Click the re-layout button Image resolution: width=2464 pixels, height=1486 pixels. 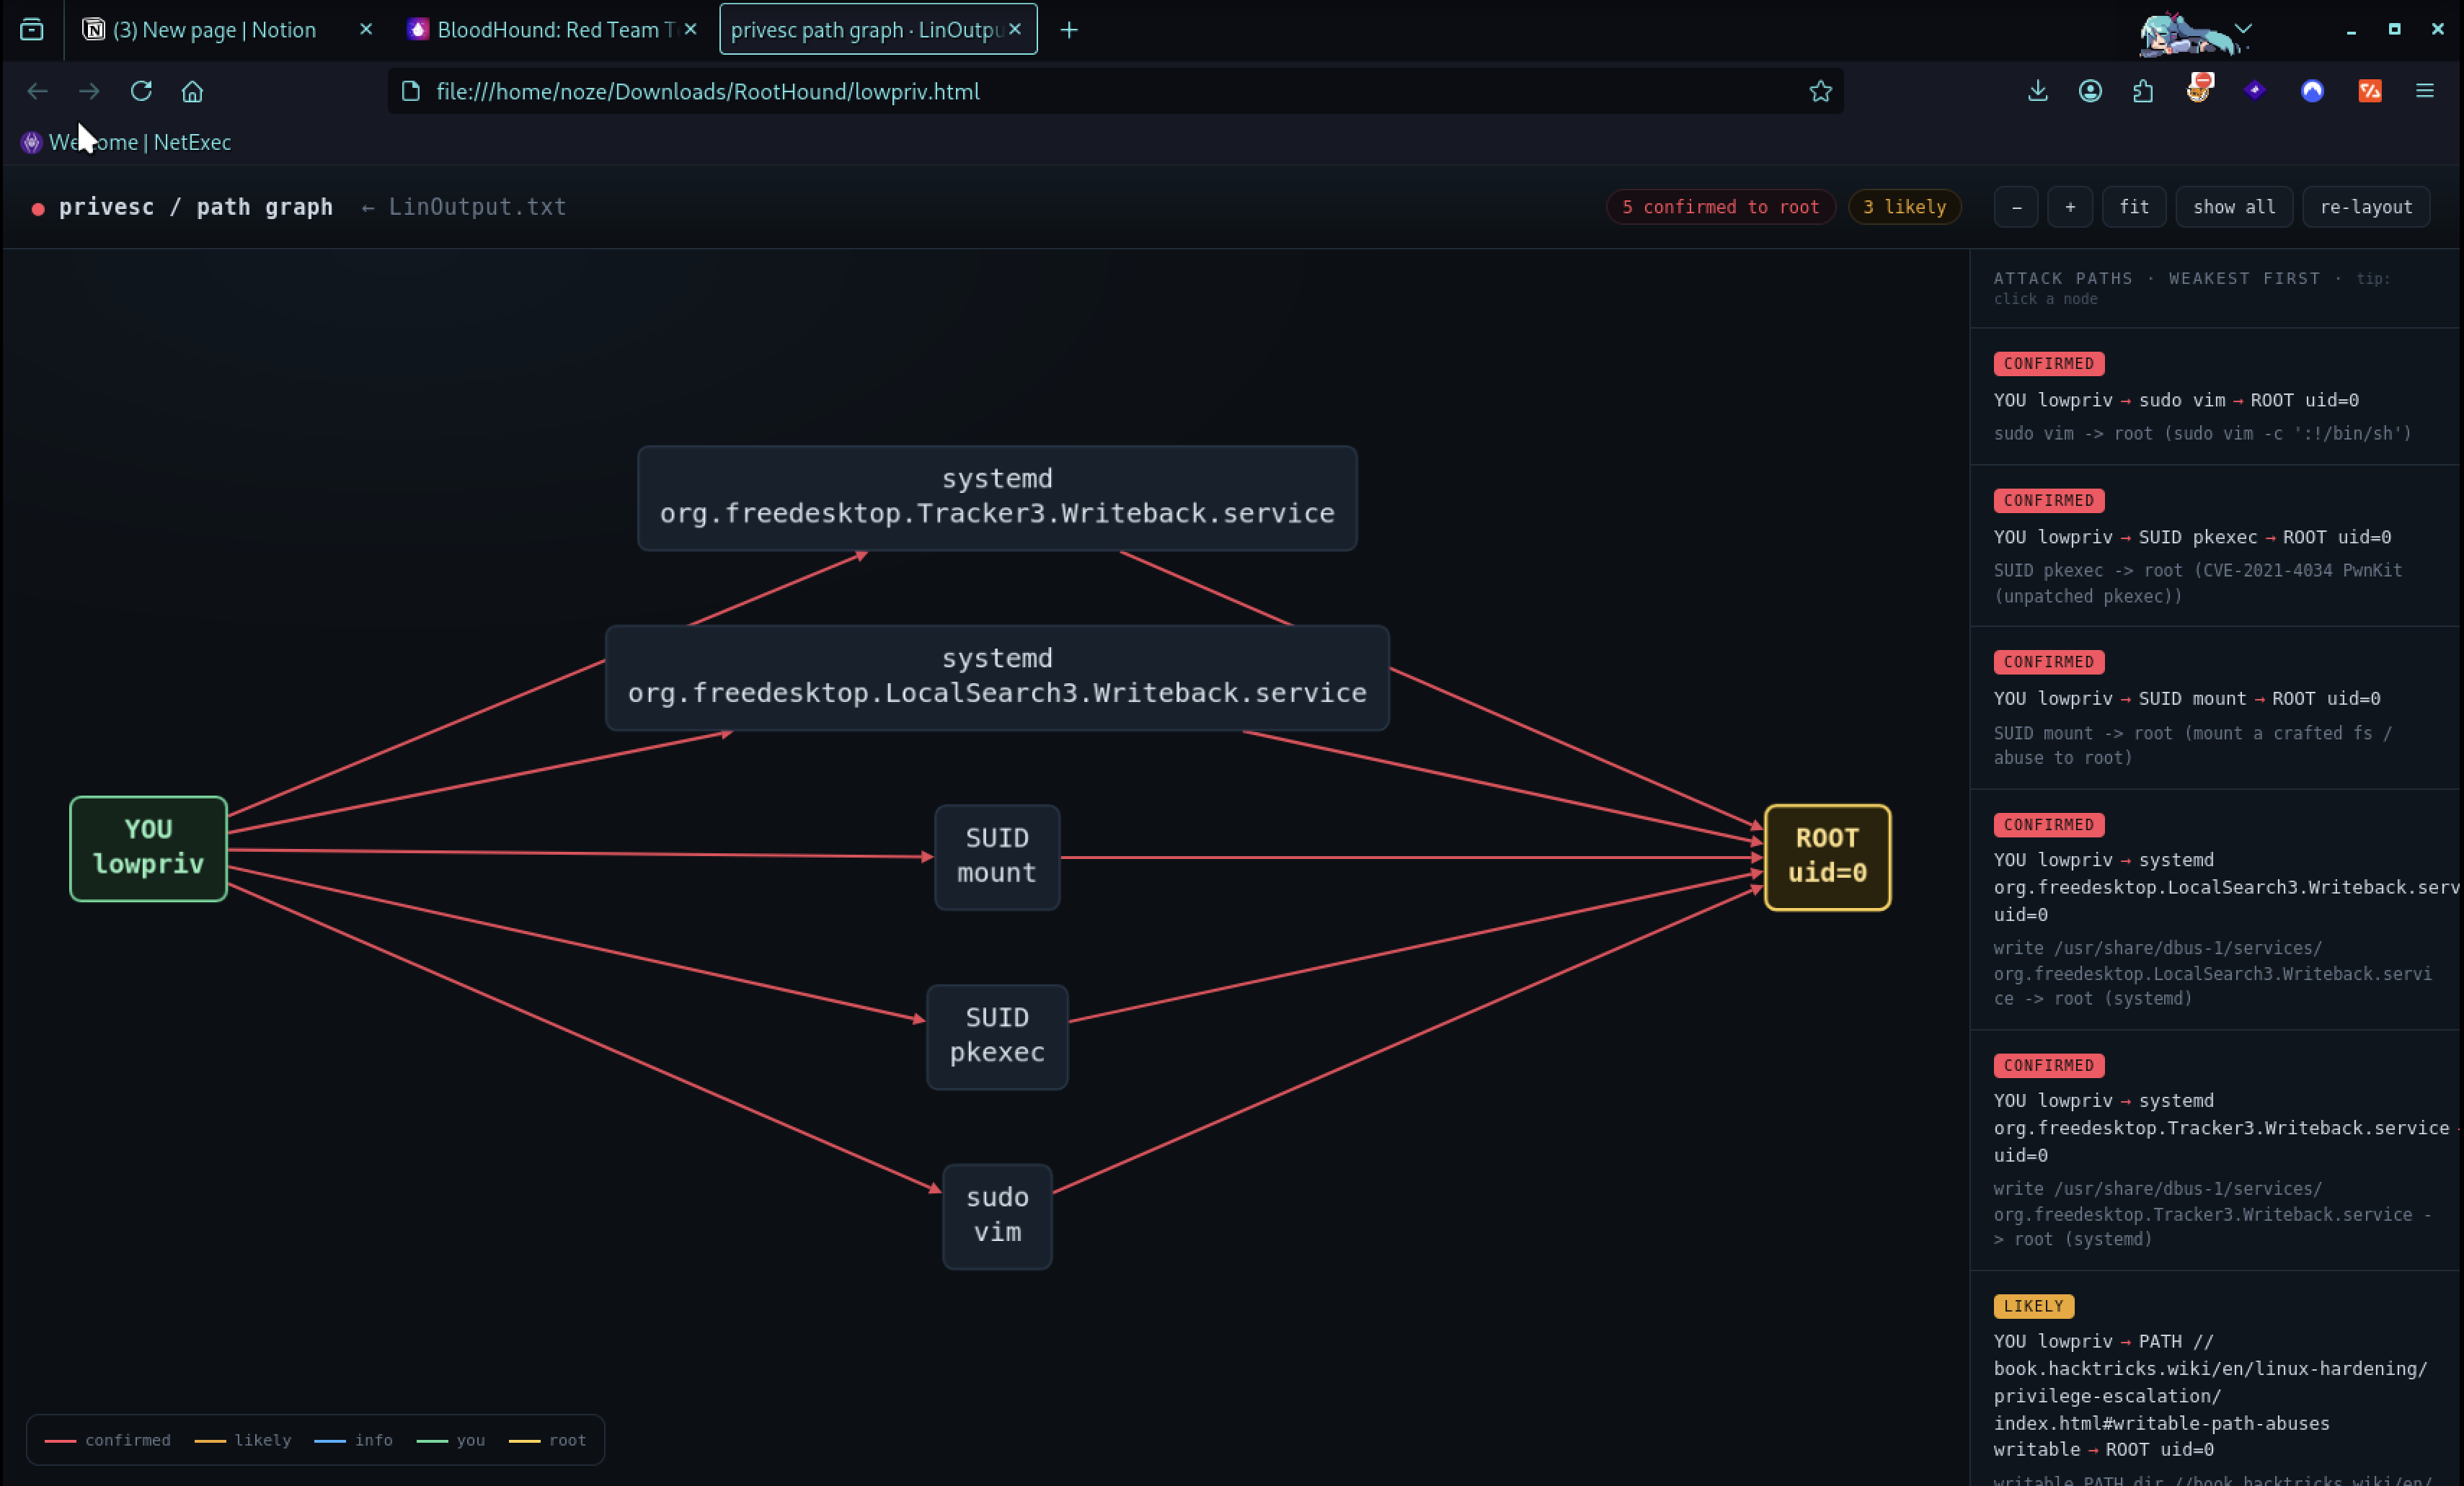click(x=2366, y=207)
